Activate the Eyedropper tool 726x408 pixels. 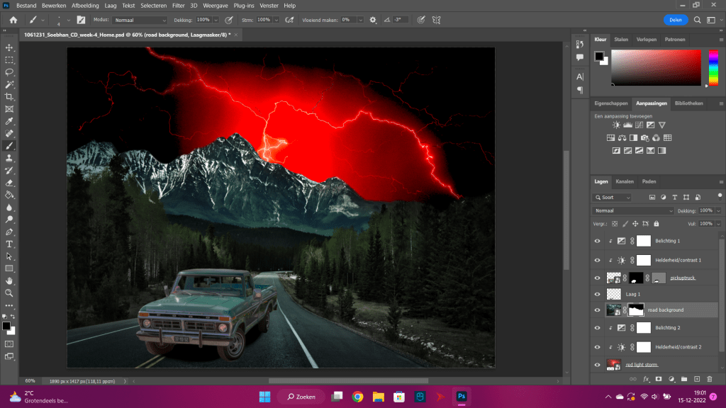pos(9,121)
